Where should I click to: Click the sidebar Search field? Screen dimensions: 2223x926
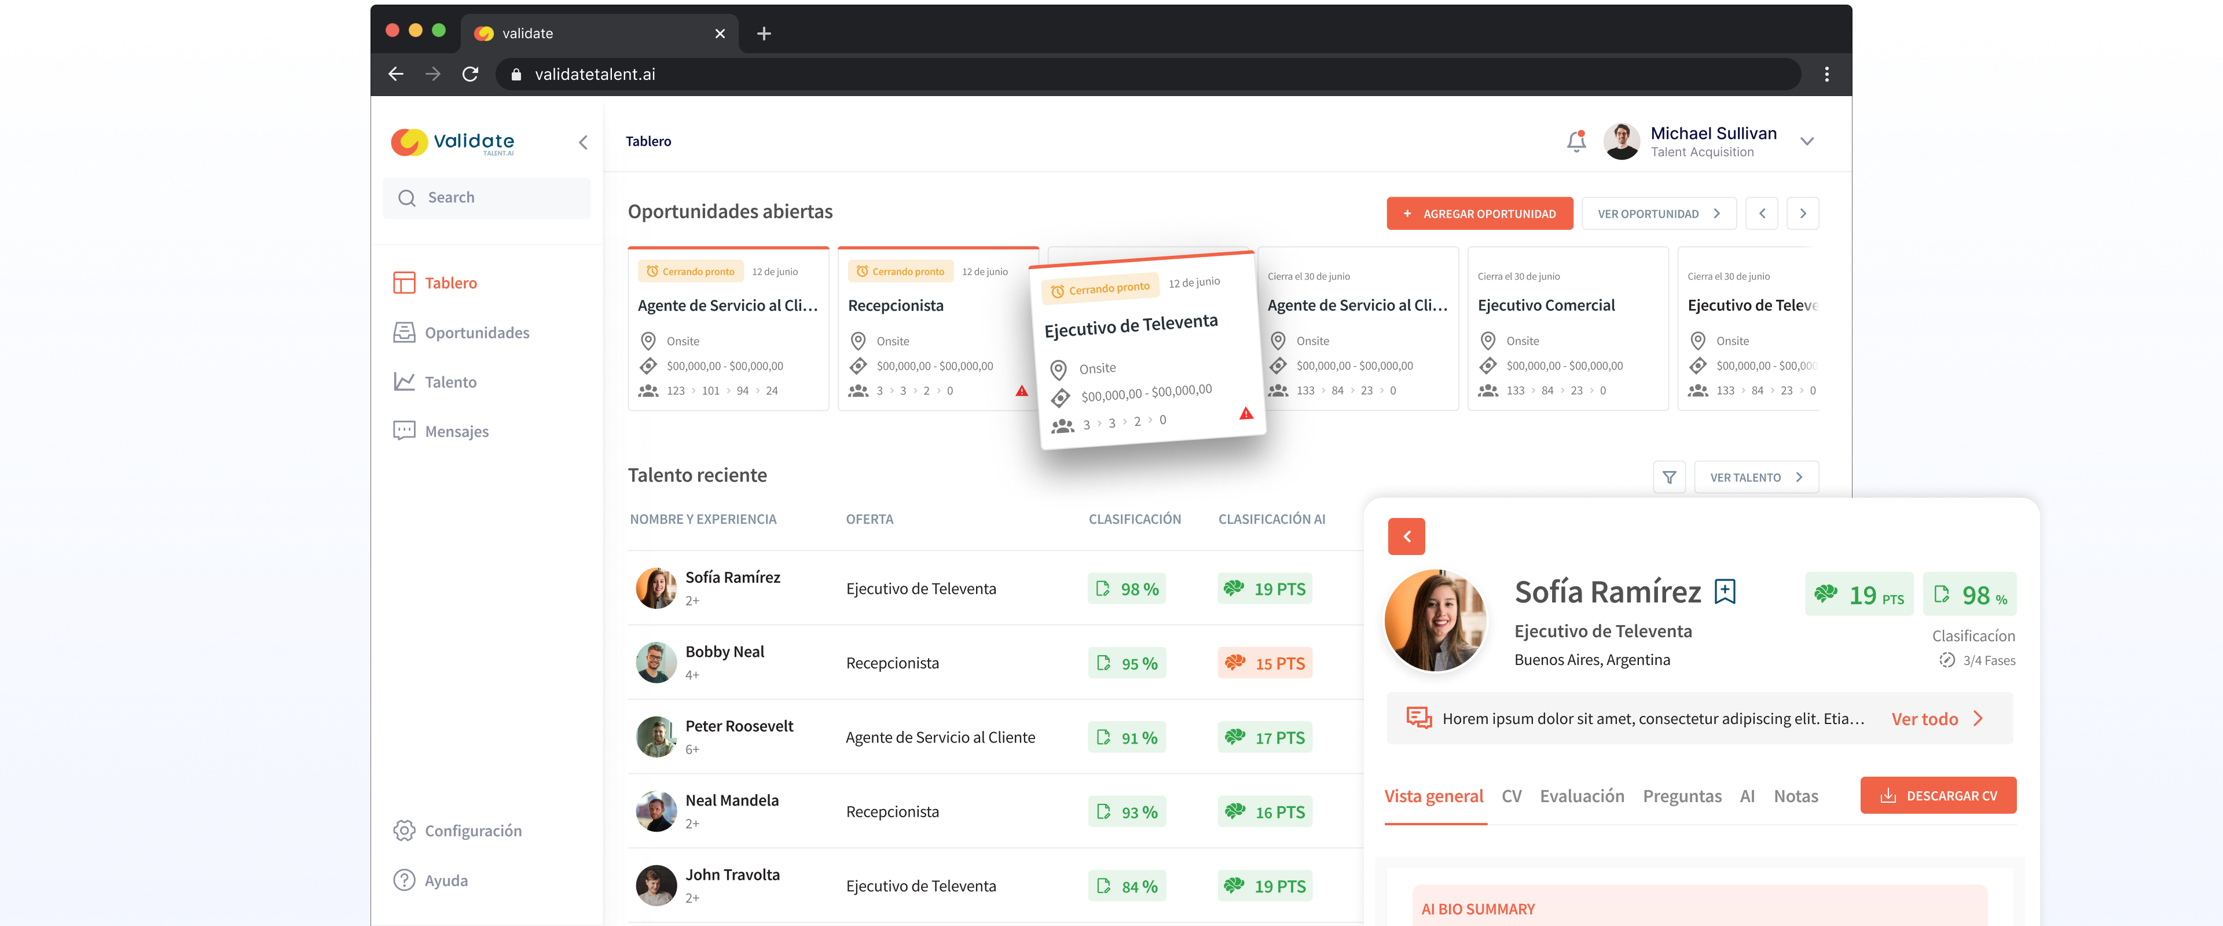(x=487, y=197)
